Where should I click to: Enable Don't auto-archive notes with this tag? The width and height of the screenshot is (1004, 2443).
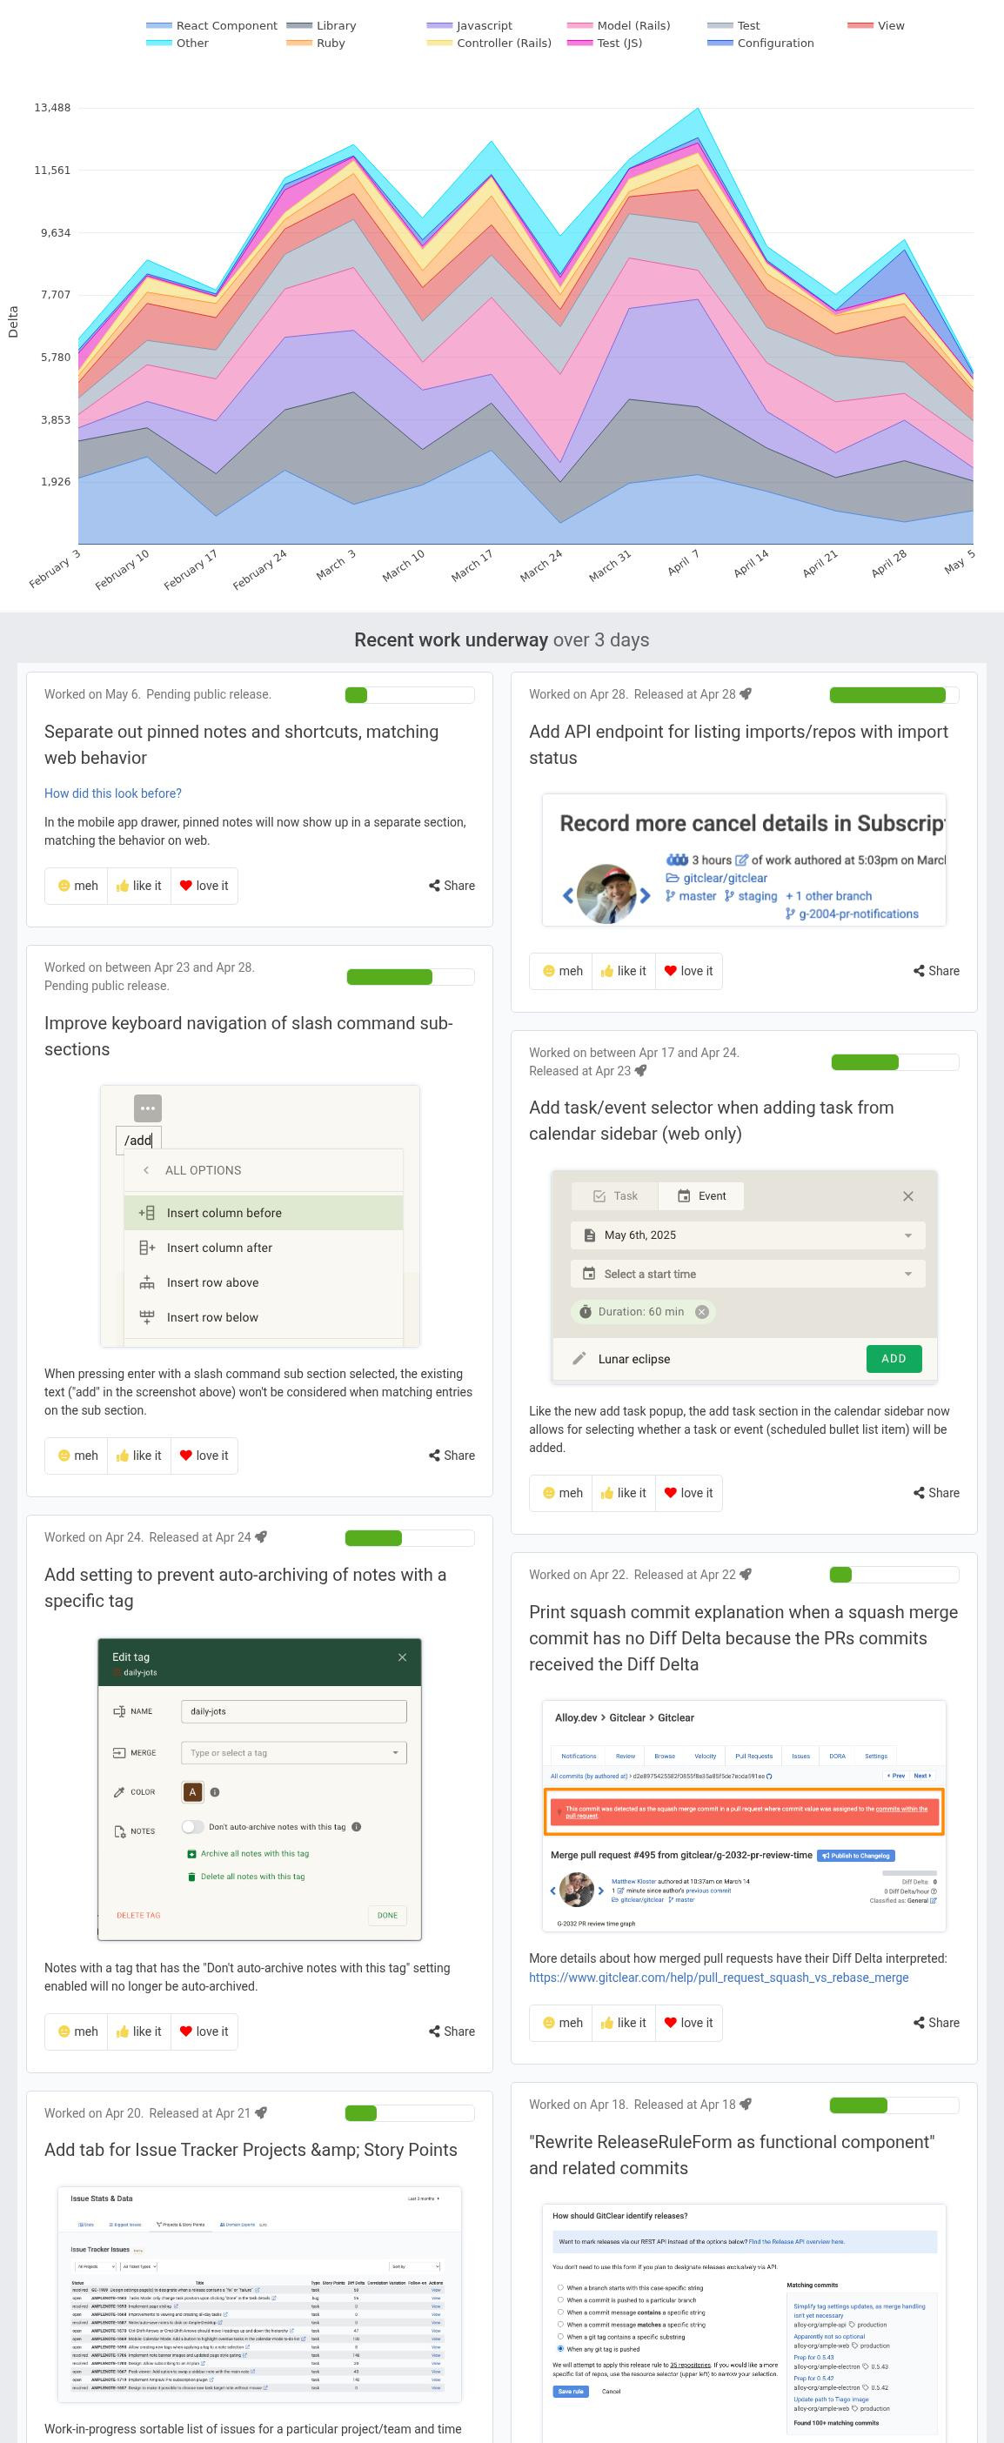tap(192, 1826)
